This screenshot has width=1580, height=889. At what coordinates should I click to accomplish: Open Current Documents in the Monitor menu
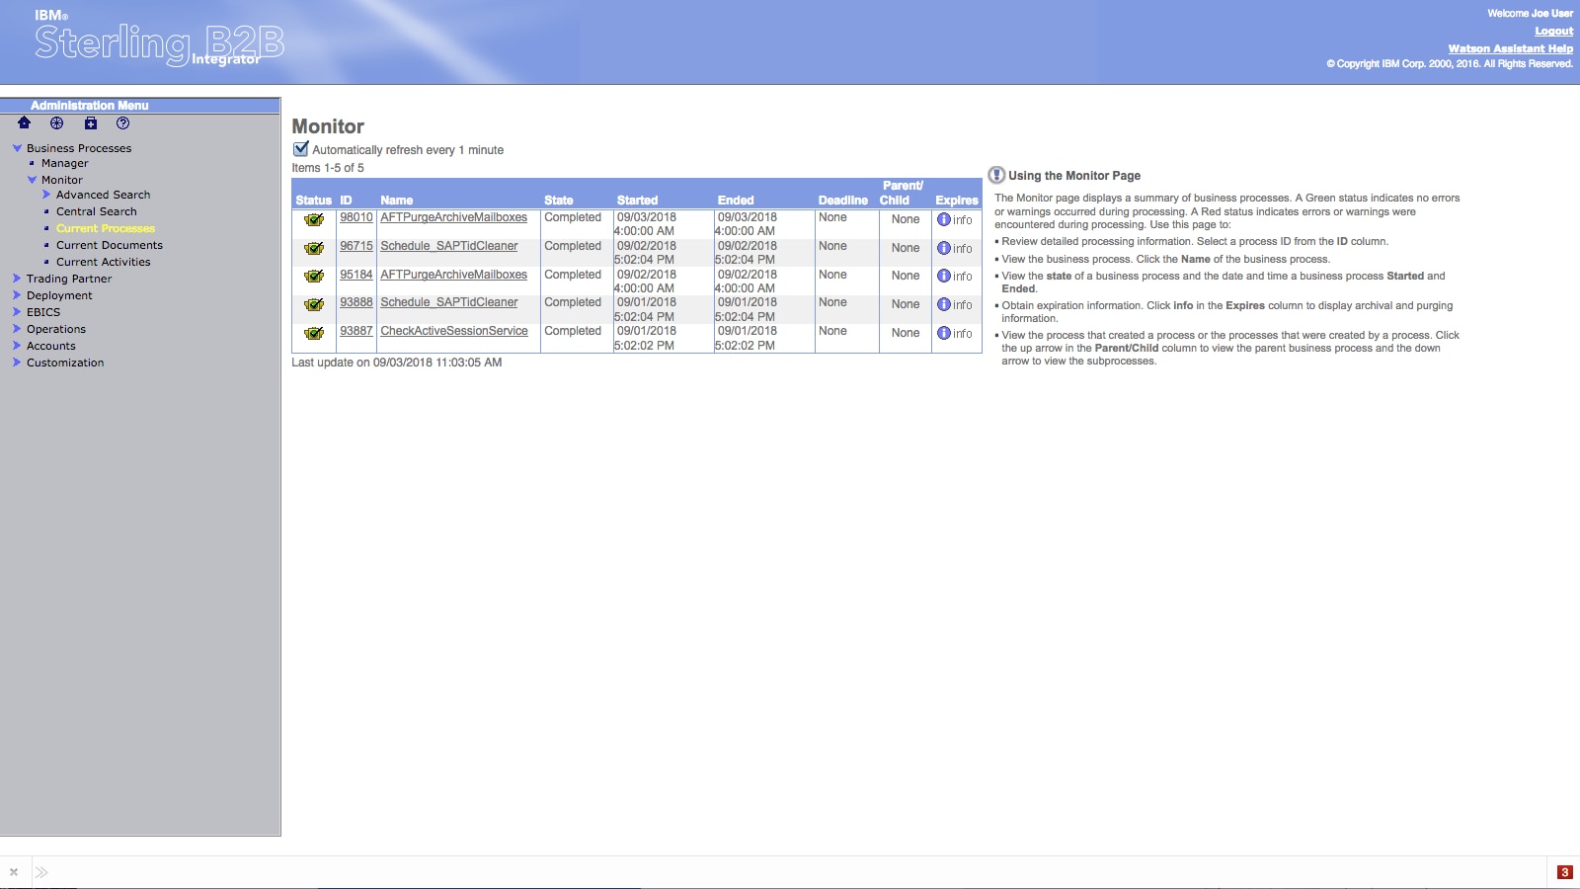tap(109, 245)
